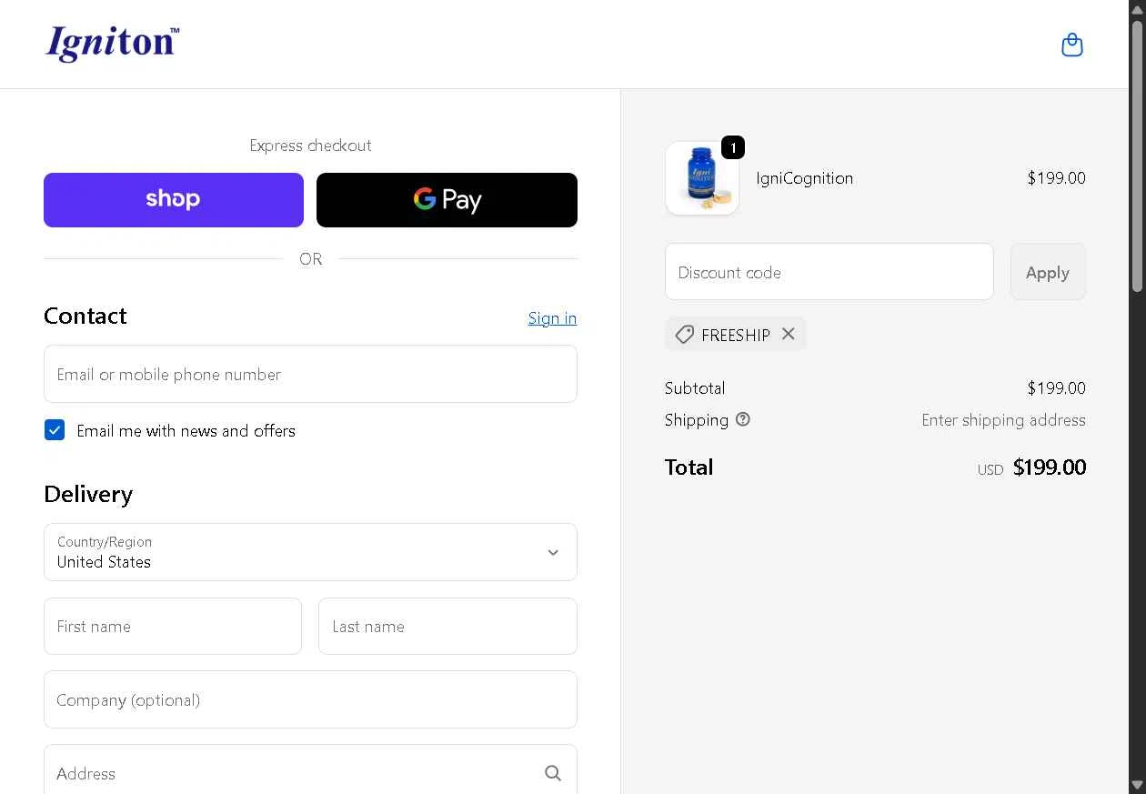Click the IgniCognition product thumbnail
This screenshot has height=794, width=1146.
(x=702, y=178)
